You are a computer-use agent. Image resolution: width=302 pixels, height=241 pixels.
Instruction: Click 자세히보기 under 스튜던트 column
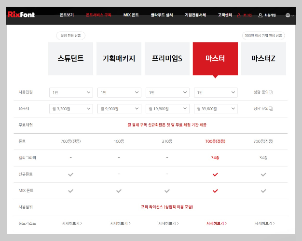point(72,223)
